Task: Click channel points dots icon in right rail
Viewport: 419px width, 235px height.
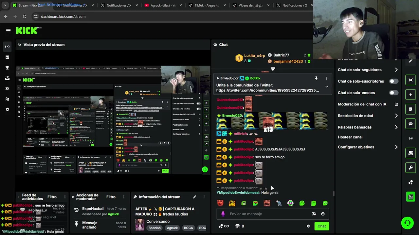Action: tap(410, 182)
